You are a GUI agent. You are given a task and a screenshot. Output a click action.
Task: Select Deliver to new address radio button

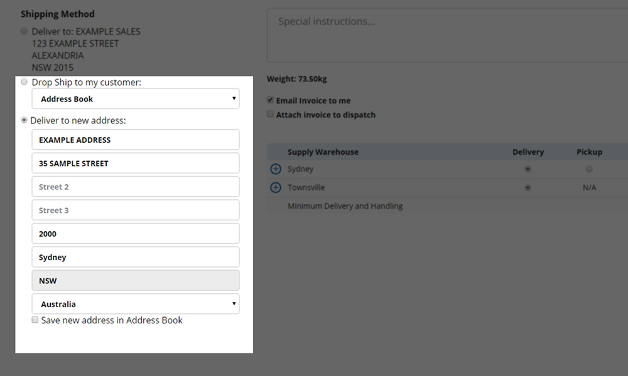24,120
